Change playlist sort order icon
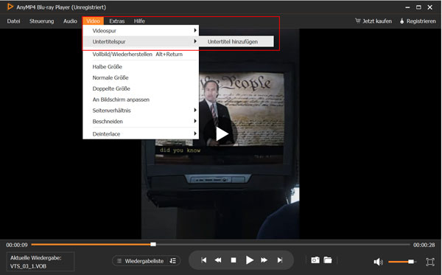This screenshot has width=442, height=275. [x=173, y=261]
